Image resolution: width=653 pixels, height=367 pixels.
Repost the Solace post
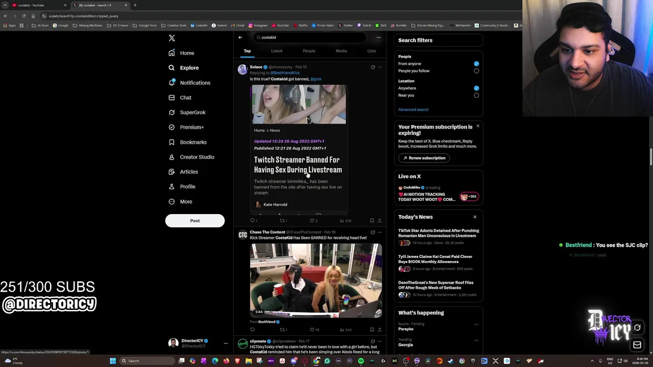coord(282,221)
